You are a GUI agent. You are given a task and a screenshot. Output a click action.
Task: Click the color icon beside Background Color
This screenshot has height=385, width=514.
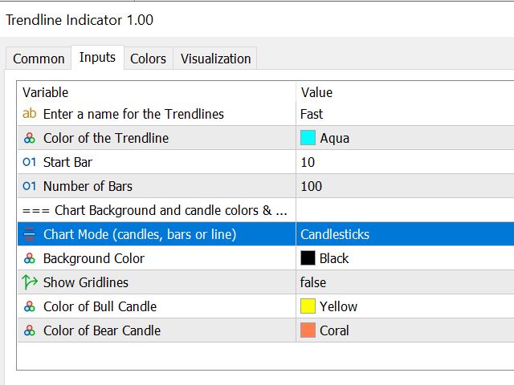30,258
